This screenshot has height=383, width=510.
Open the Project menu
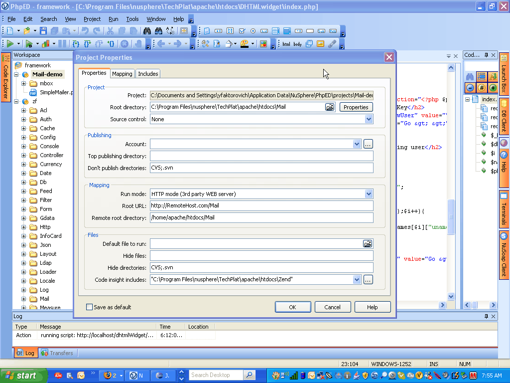92,19
